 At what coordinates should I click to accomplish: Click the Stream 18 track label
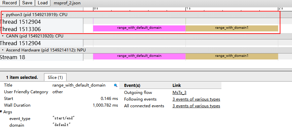click(12, 57)
